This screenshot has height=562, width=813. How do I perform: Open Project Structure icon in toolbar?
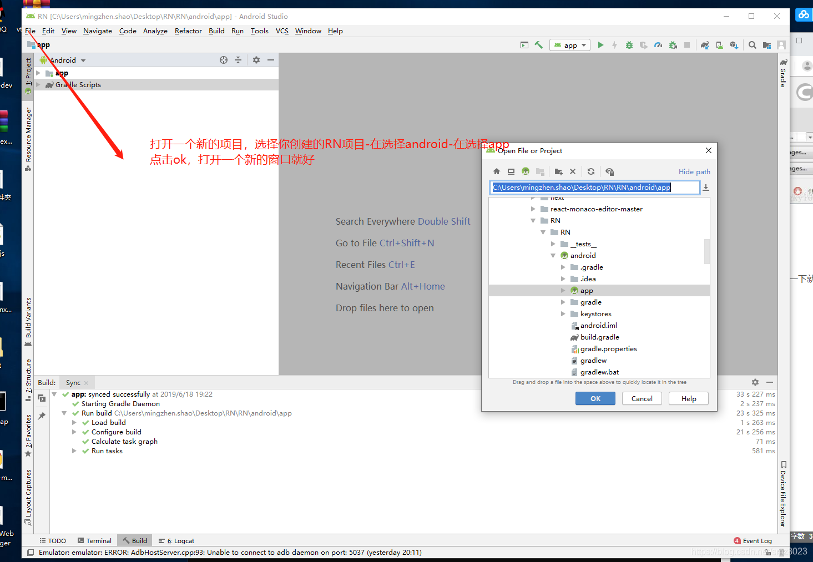click(767, 45)
